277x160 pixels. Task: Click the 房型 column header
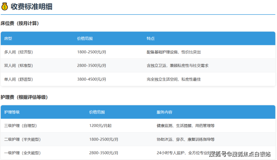coord(8,39)
